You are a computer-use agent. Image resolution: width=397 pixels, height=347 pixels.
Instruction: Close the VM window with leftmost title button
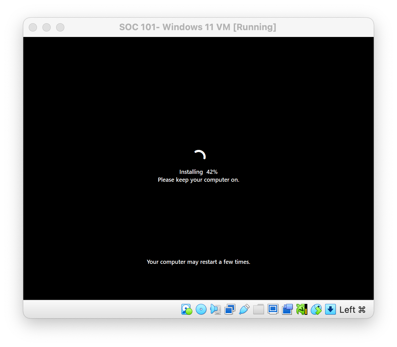tap(33, 27)
